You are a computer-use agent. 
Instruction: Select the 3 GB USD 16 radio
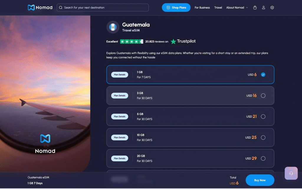263,96
